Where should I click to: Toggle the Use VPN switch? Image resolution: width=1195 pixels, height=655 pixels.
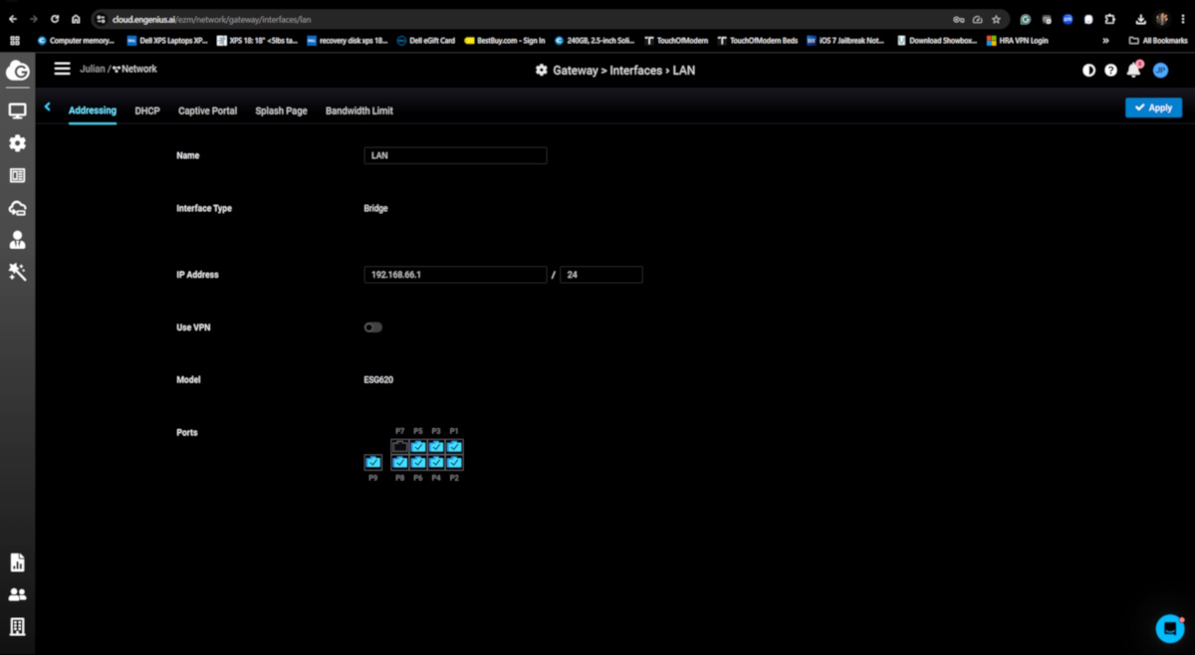pyautogui.click(x=373, y=327)
